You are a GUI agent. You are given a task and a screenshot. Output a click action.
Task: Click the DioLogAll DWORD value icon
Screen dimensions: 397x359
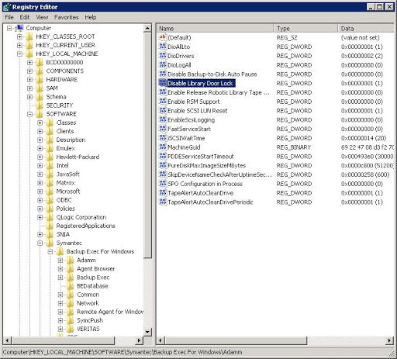163,65
